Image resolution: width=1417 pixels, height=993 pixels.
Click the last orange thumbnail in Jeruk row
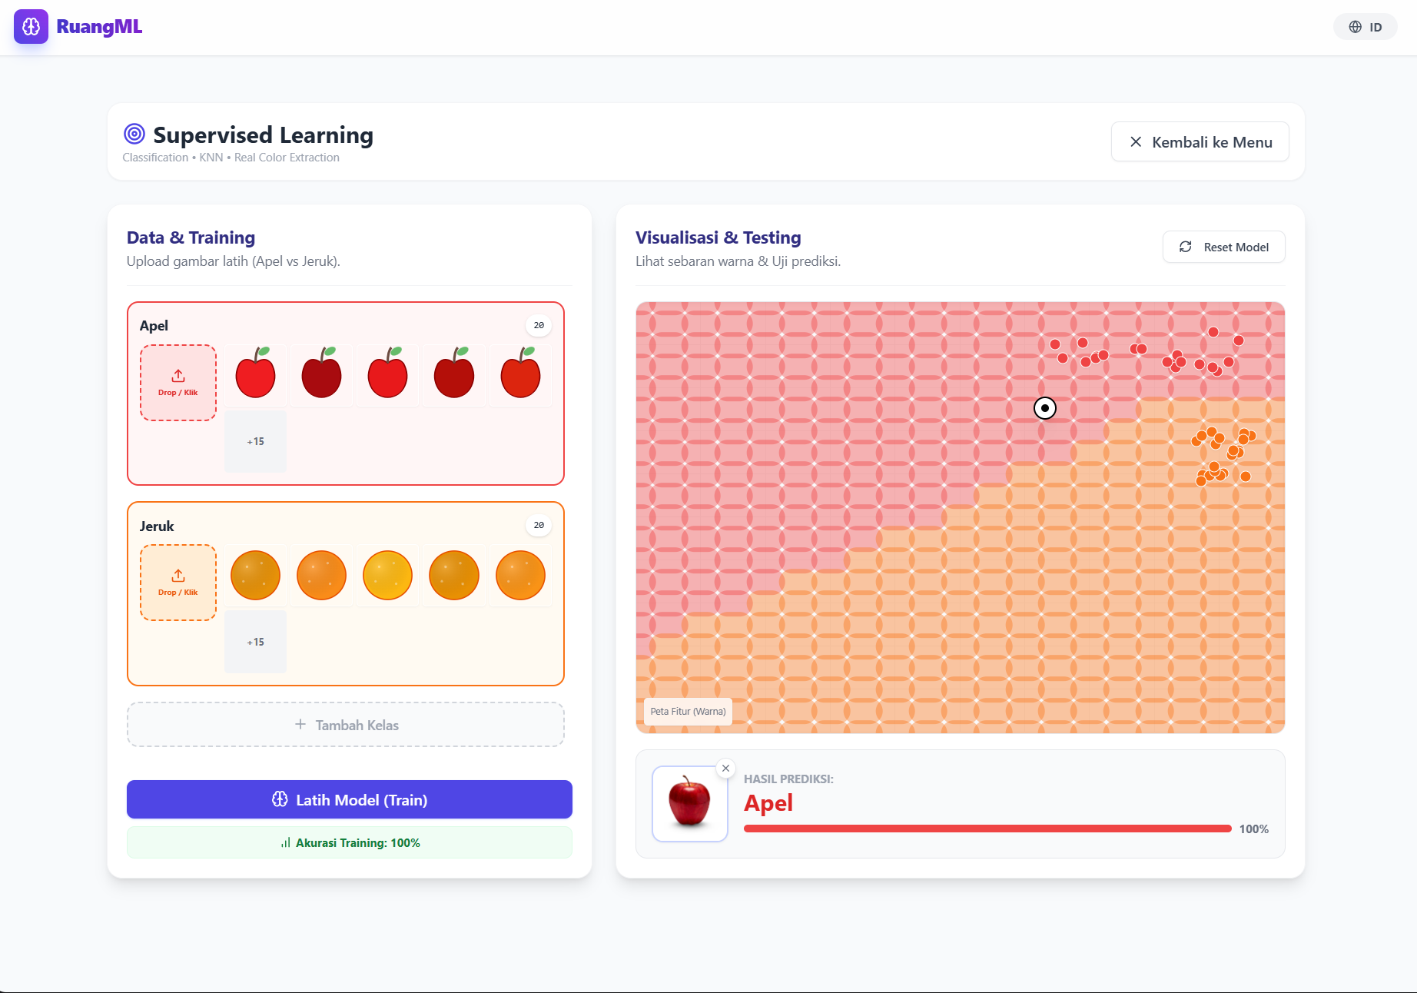[x=520, y=575]
